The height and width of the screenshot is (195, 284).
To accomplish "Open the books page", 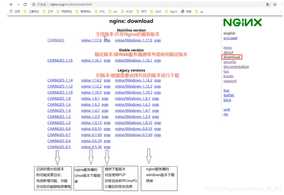I will click(229, 76).
